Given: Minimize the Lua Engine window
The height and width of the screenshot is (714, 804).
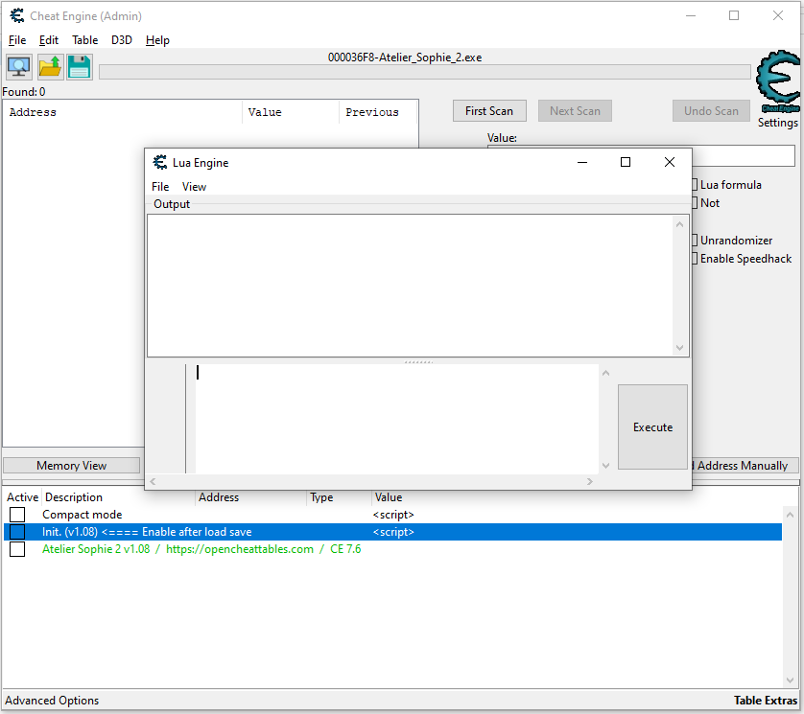Looking at the screenshot, I should pyautogui.click(x=582, y=162).
